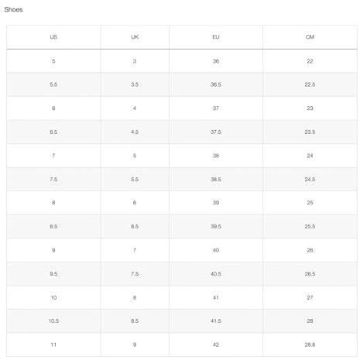Click EU size 38 cell
The width and height of the screenshot is (360, 360).
click(216, 156)
